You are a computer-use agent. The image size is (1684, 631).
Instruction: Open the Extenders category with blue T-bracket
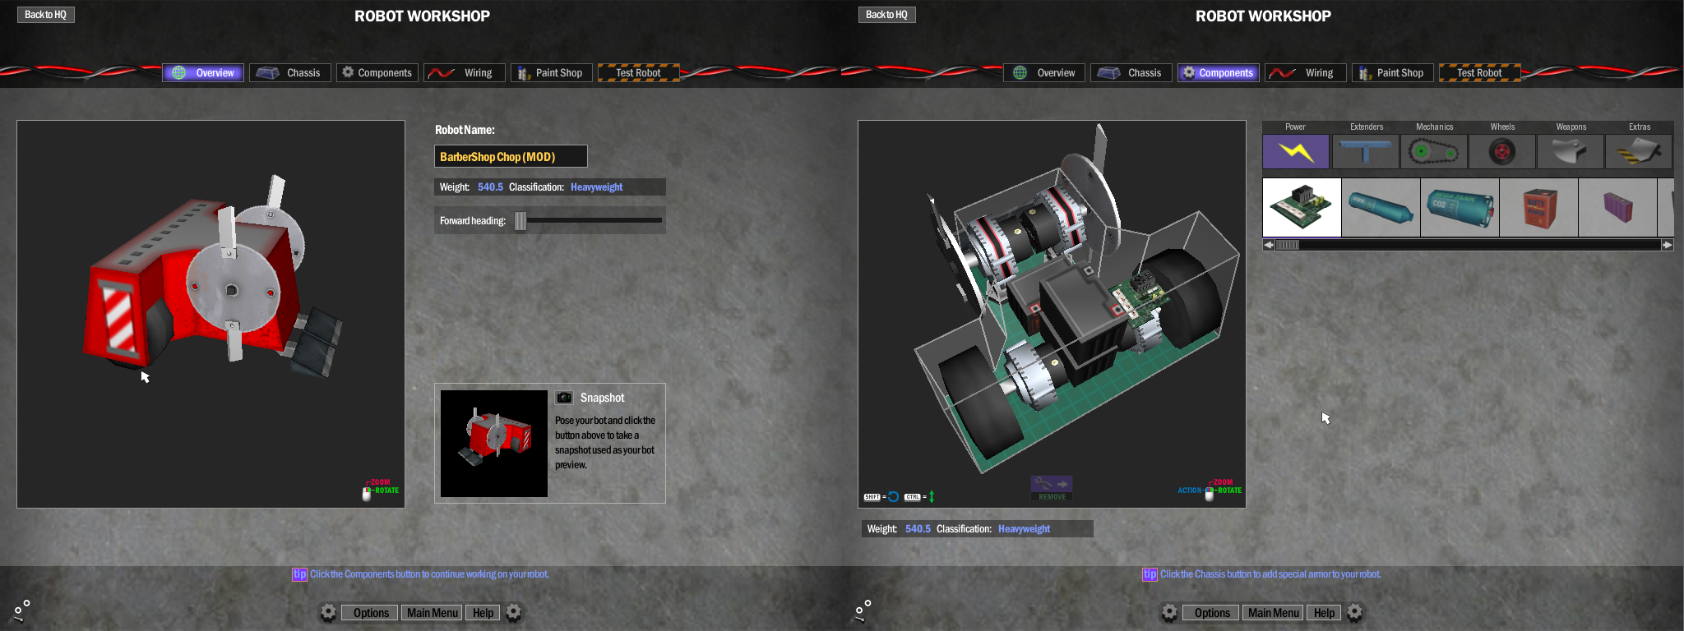point(1365,151)
